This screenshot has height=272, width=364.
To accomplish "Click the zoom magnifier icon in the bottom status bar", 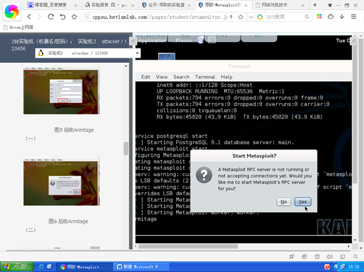I will click(x=355, y=256).
